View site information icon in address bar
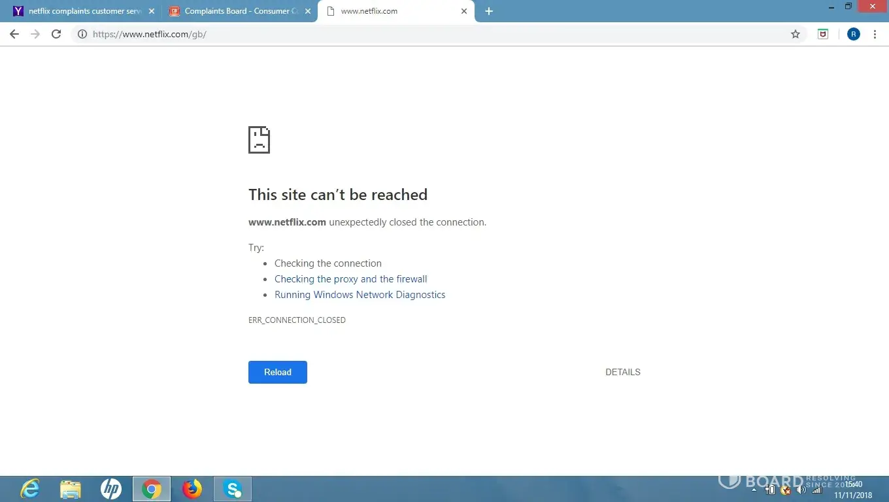 pyautogui.click(x=82, y=34)
